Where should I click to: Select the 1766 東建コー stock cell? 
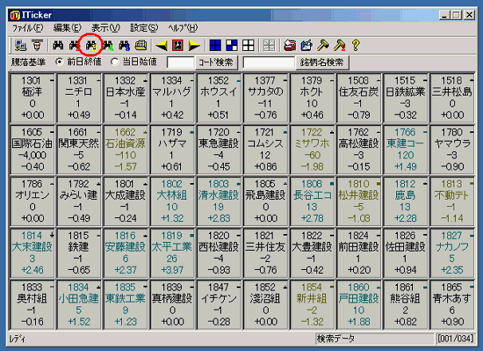(x=406, y=150)
